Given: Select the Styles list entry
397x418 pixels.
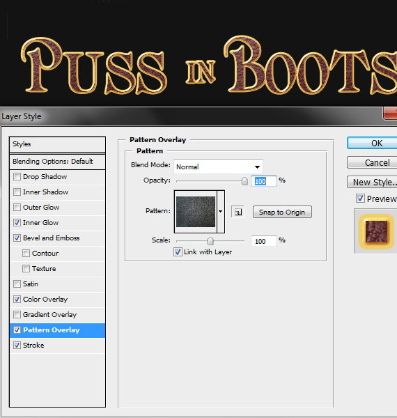Looking at the screenshot, I should 57,144.
